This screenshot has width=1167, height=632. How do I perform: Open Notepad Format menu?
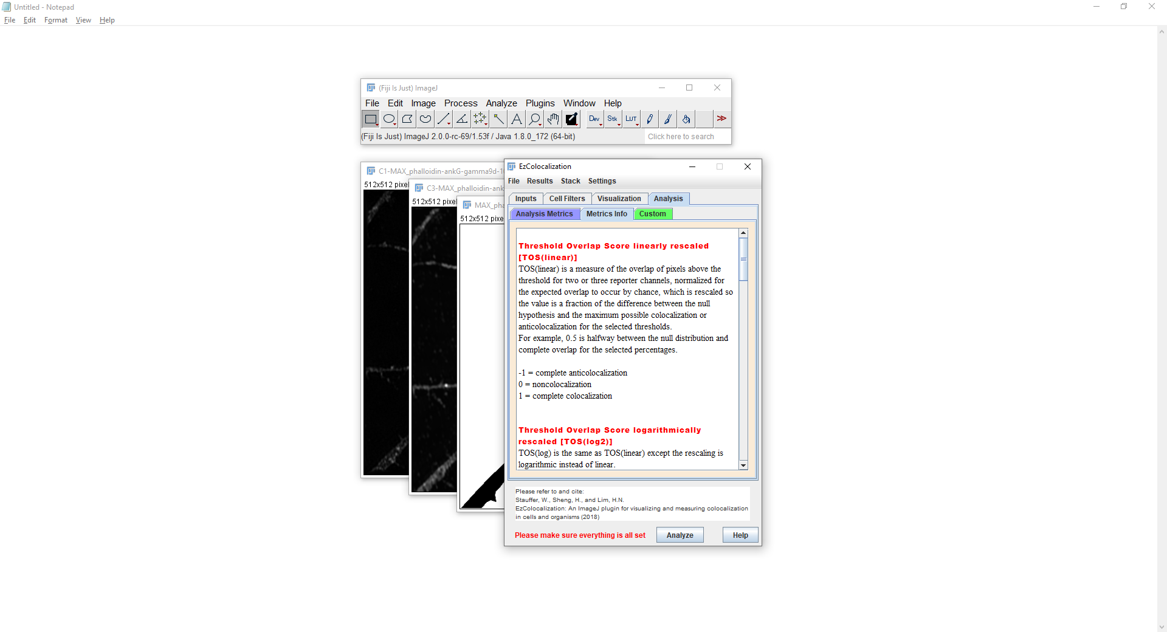click(x=56, y=20)
